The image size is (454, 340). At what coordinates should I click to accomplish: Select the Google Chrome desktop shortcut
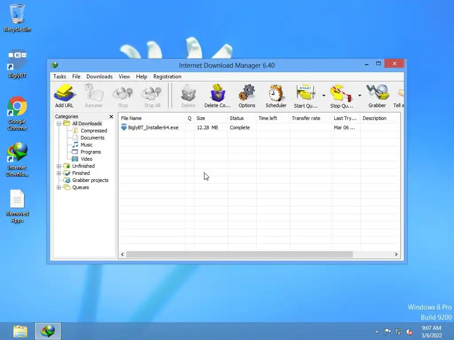[17, 113]
